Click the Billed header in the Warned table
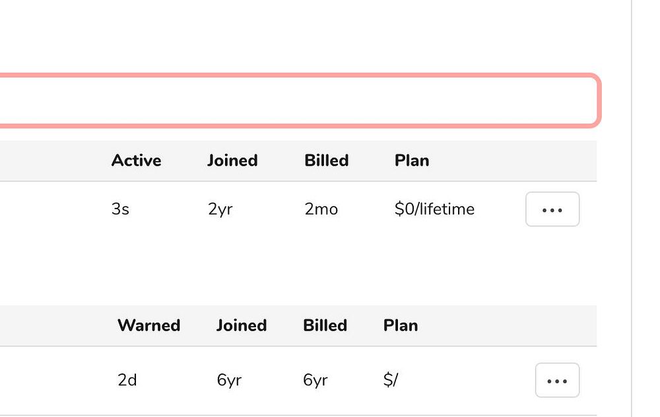 click(x=325, y=325)
